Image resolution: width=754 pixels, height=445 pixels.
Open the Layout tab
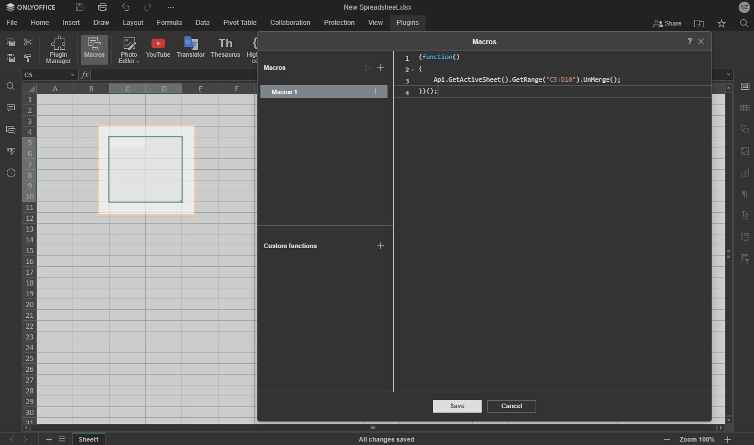(133, 23)
